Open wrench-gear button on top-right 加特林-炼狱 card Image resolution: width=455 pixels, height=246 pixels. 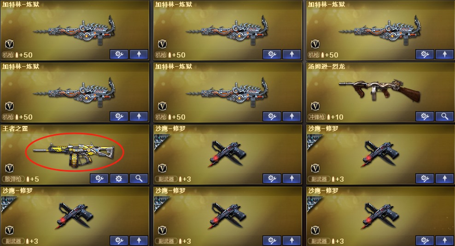click(x=425, y=54)
